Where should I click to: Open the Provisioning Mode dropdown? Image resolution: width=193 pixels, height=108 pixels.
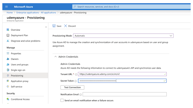coord(123,36)
